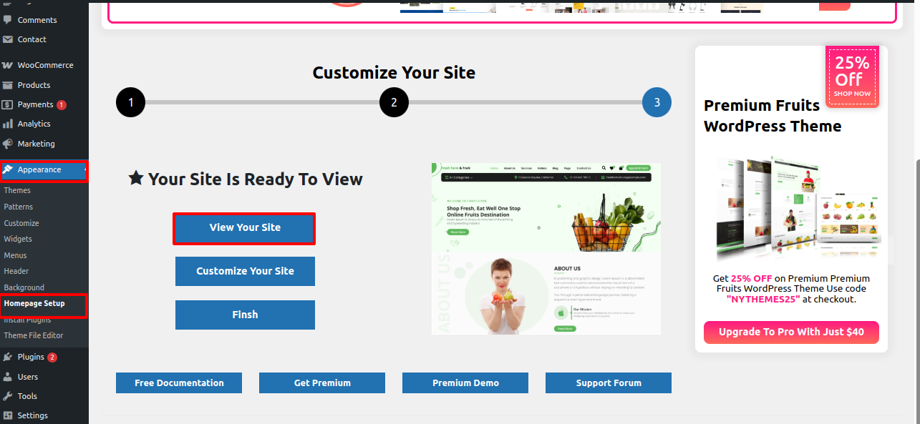The width and height of the screenshot is (920, 424).
Task: Open the Header submenu item
Action: [x=16, y=271]
